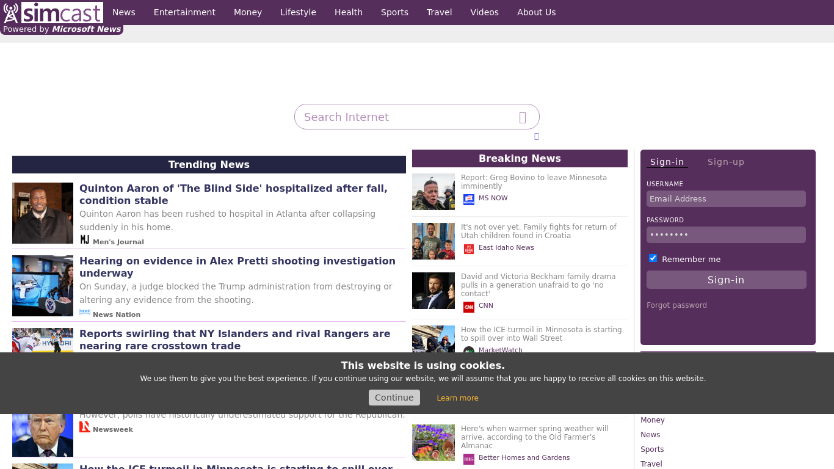This screenshot has width=834, height=469.
Task: Click Continue on the cookie banner
Action: [394, 398]
